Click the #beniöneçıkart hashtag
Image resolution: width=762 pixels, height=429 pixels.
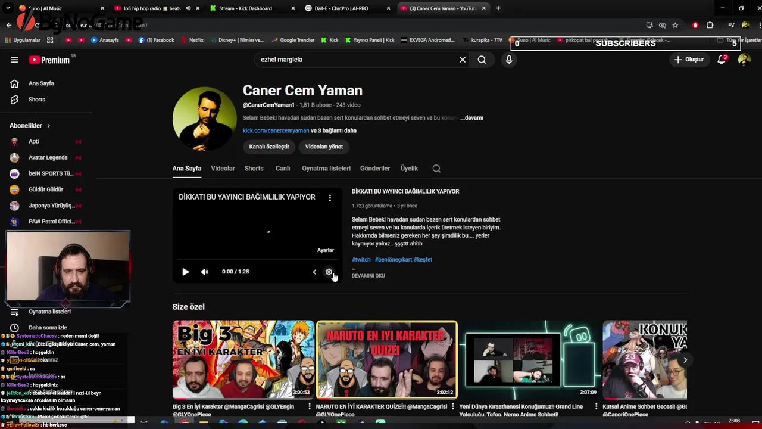[394, 260]
